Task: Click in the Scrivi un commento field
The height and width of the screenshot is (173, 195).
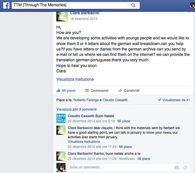Action: coord(129,168)
